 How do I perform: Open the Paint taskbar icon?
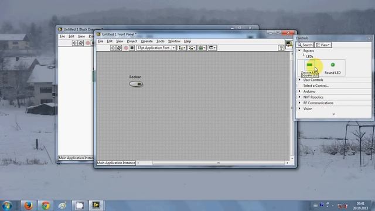coord(63,205)
